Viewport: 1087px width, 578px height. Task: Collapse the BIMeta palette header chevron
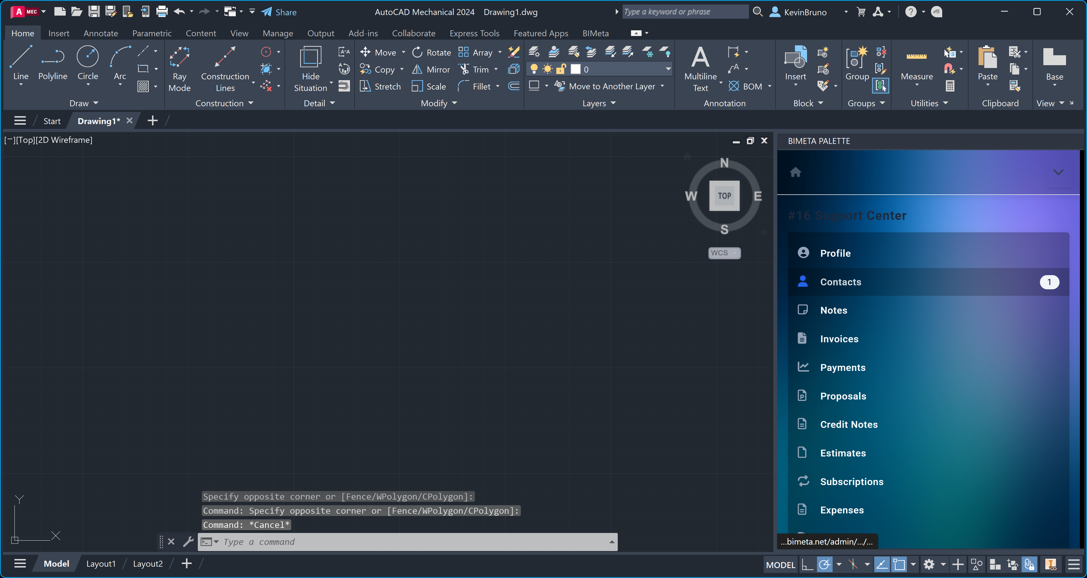tap(1058, 172)
